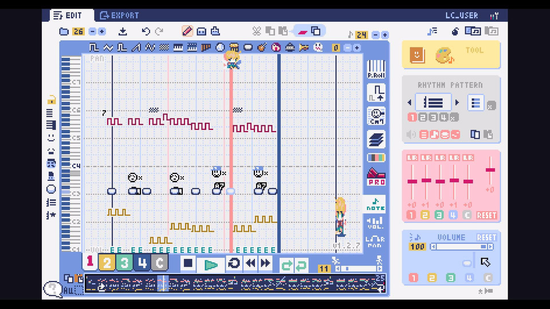
Task: Choose the sine wave instrument
Action: coord(108,47)
